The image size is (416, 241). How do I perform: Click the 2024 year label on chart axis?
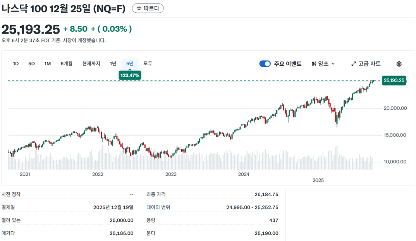point(244,174)
